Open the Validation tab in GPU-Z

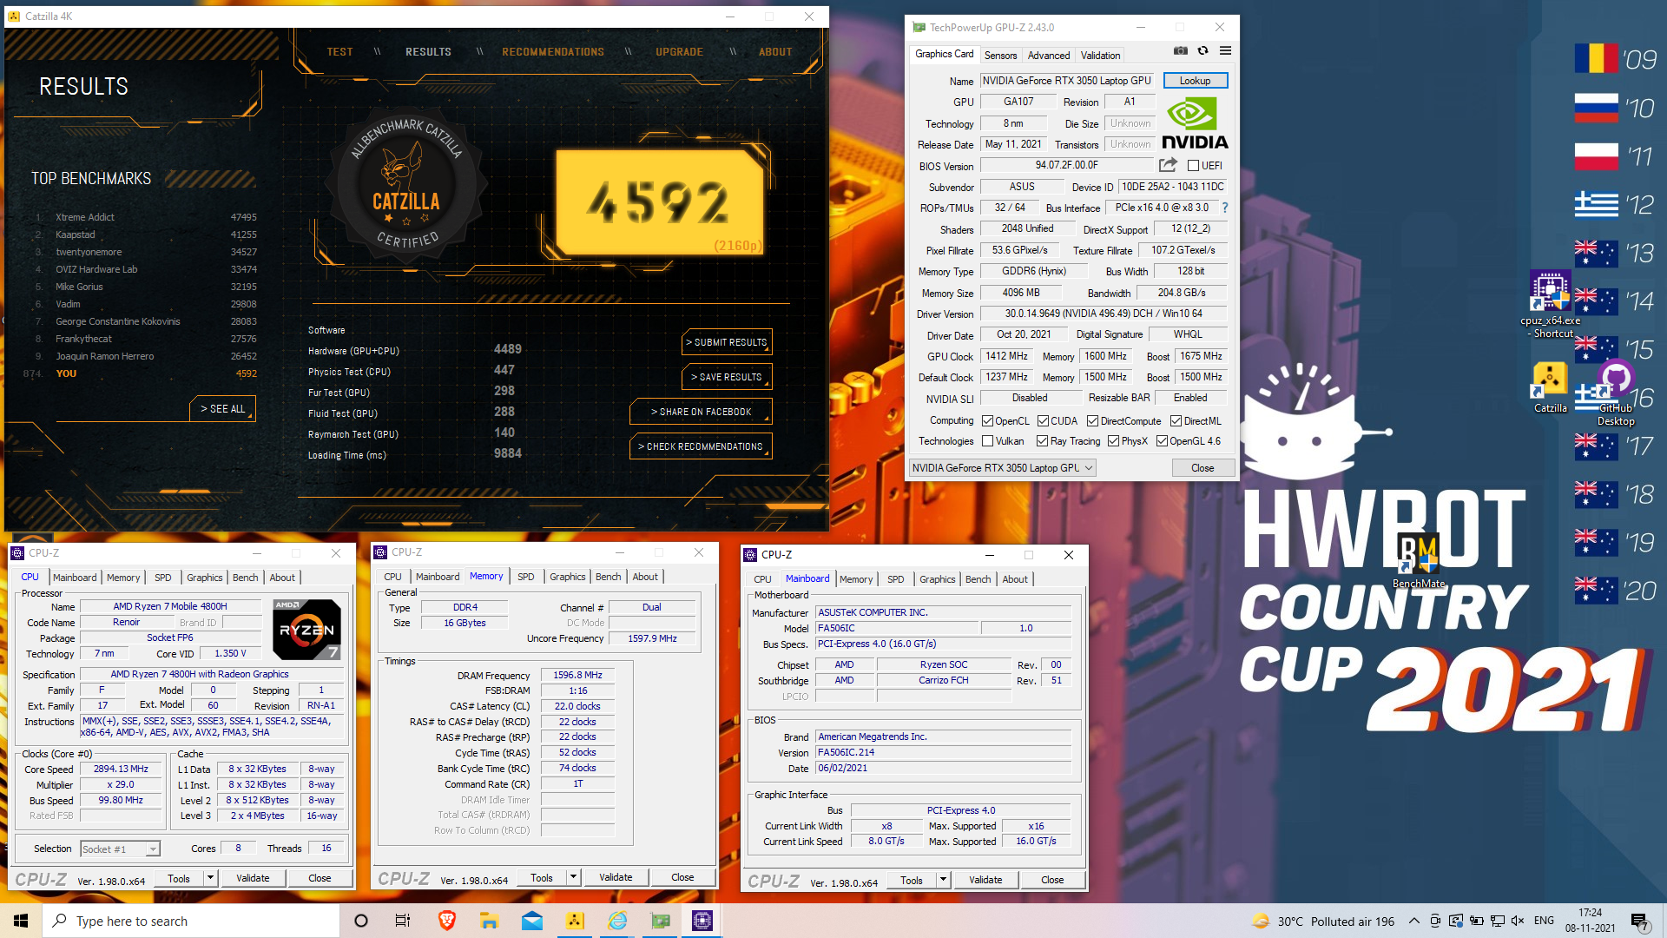(x=1100, y=55)
